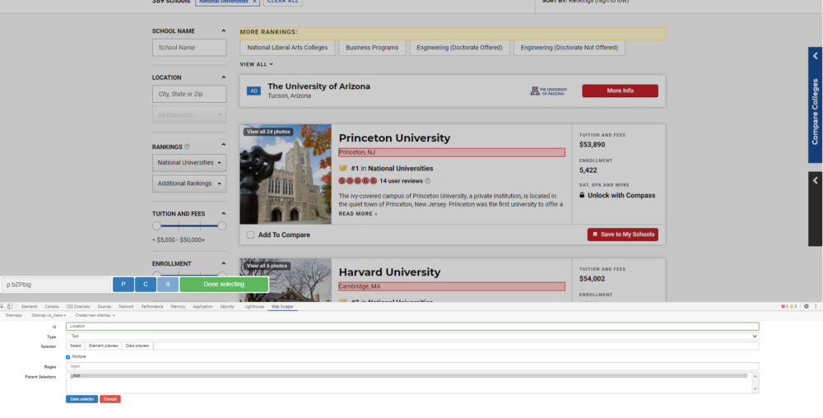Remove the National Universities filter tag
823x418 pixels.
[x=254, y=2]
